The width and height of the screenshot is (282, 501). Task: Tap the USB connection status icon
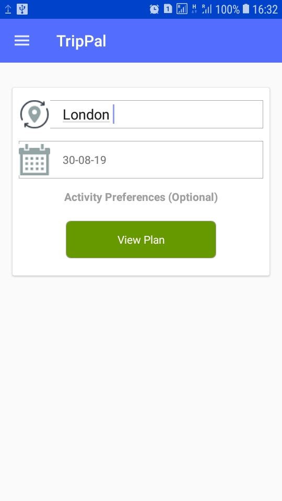[x=22, y=9]
